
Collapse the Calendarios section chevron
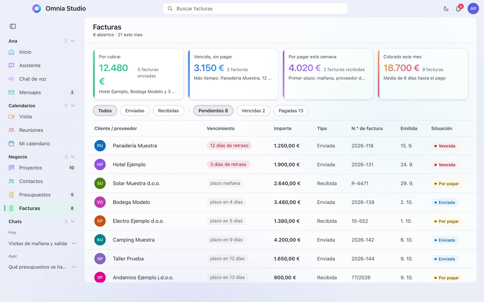[x=73, y=105]
